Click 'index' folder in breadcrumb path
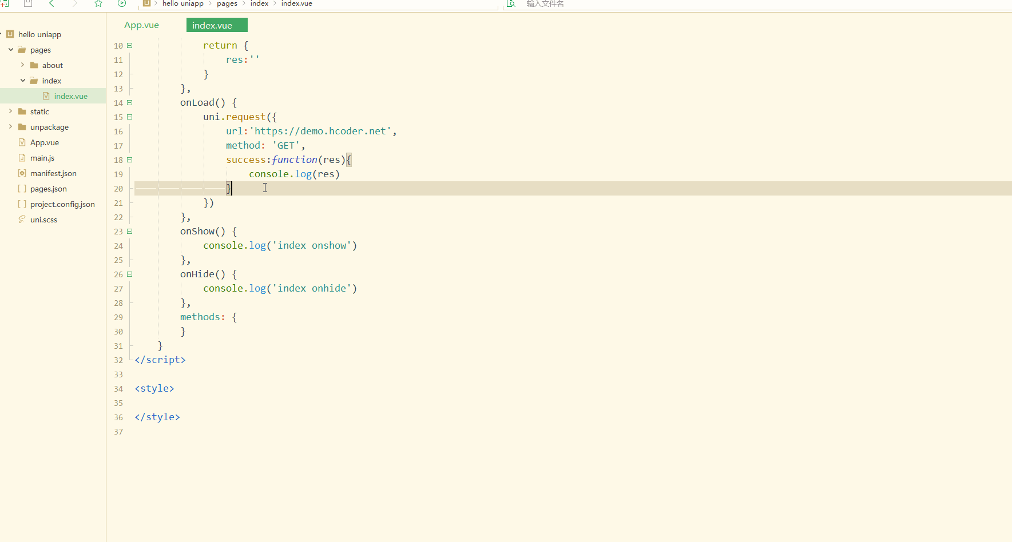 [259, 3]
